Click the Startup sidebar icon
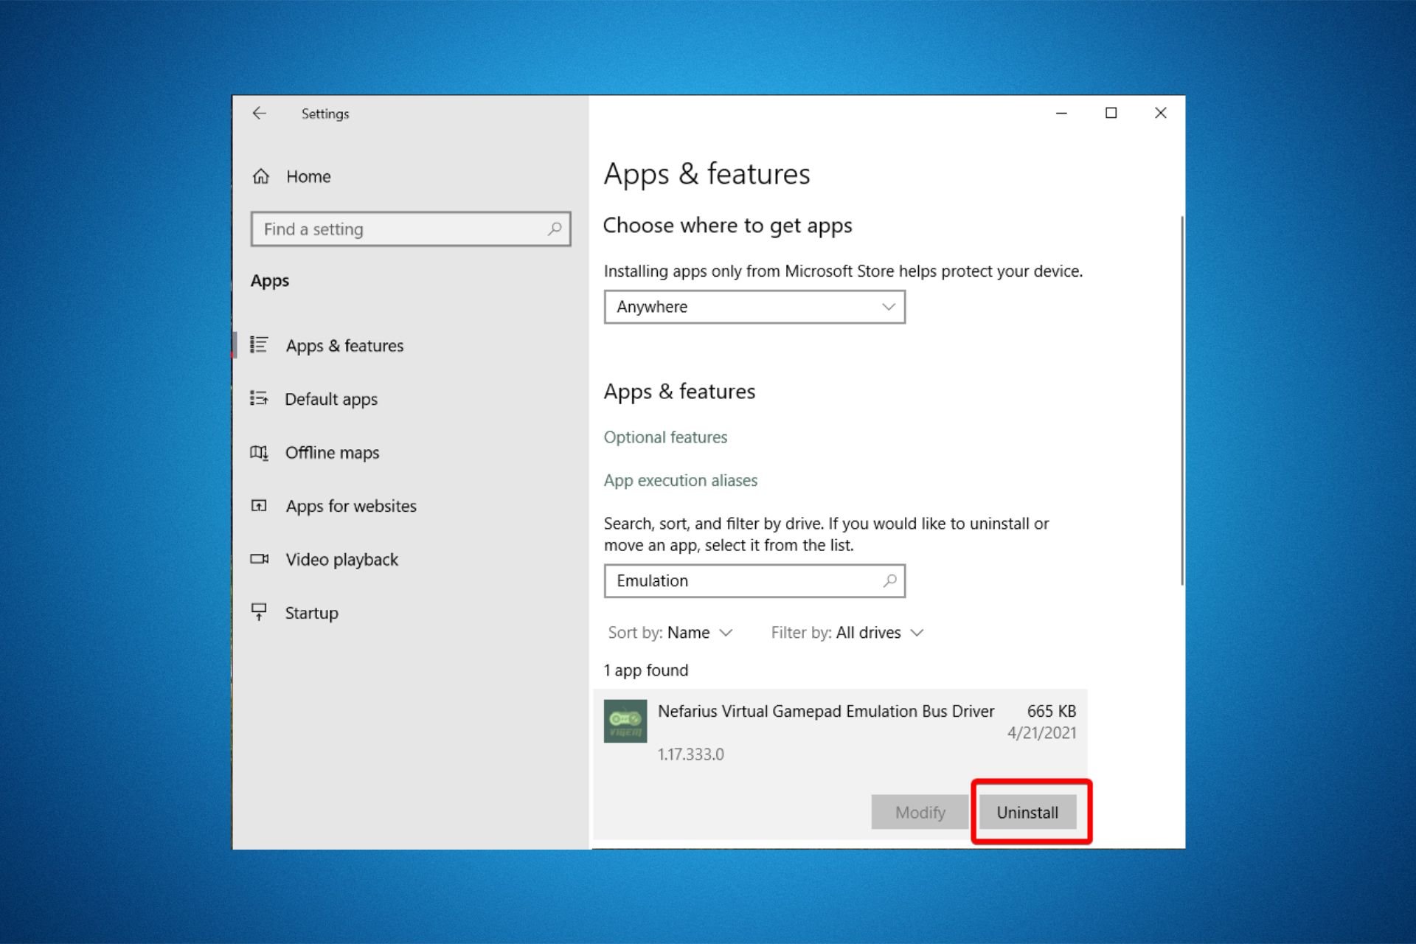Viewport: 1416px width, 944px height. (259, 612)
